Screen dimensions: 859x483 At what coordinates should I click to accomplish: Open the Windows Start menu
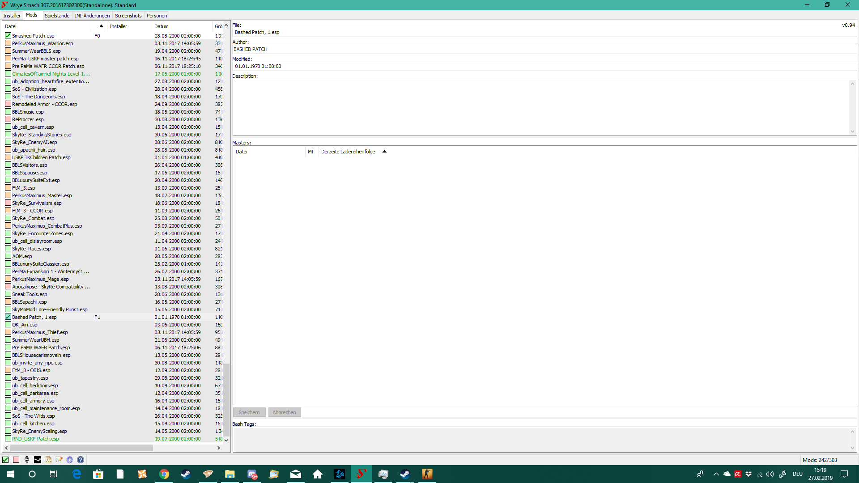point(11,474)
